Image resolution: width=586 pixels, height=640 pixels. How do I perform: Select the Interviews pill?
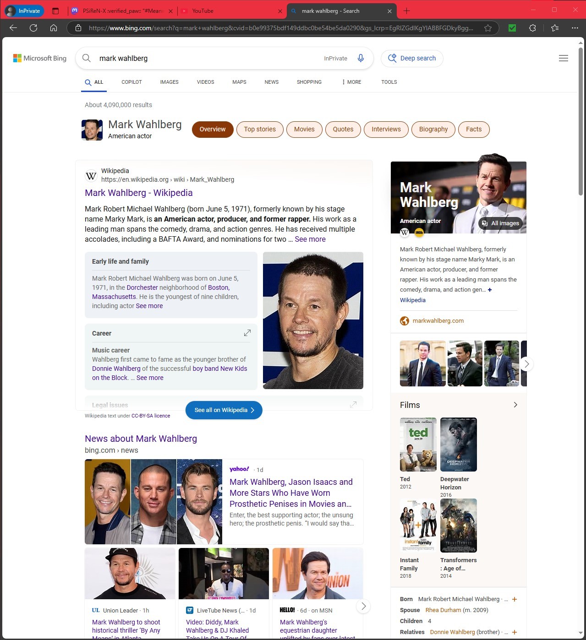click(x=386, y=129)
